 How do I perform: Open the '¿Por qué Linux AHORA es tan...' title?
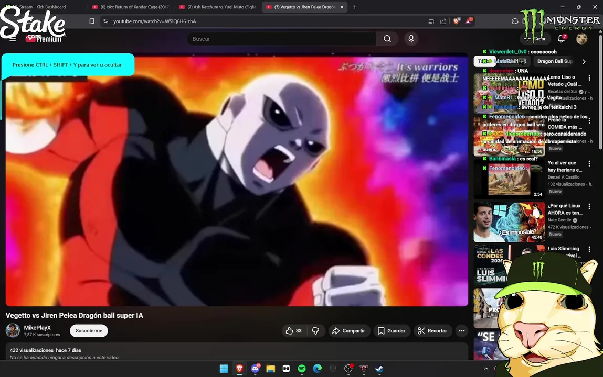(565, 209)
